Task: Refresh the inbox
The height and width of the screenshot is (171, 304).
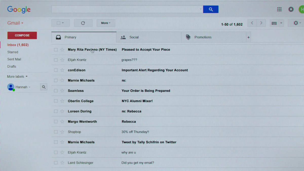Action: tap(83, 23)
